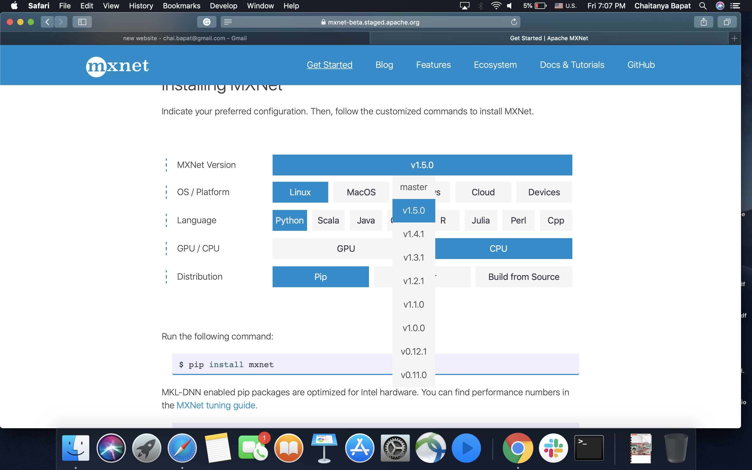Switch to the Gmail tab
The width and height of the screenshot is (752, 470).
(185, 38)
